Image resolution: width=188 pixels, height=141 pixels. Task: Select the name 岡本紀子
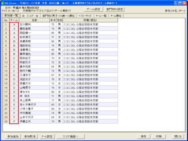point(25,58)
